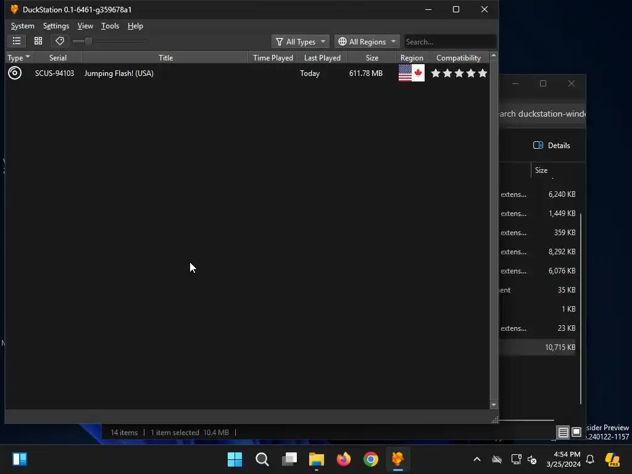Sort by the Type column header

click(19, 57)
